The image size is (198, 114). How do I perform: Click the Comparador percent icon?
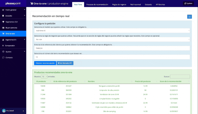pos(3,46)
